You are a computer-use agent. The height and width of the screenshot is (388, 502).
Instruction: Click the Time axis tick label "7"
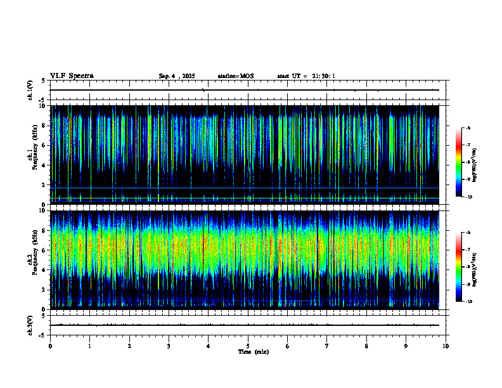[x=327, y=346]
